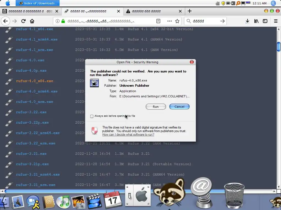Close the active middle tab

[119, 11]
